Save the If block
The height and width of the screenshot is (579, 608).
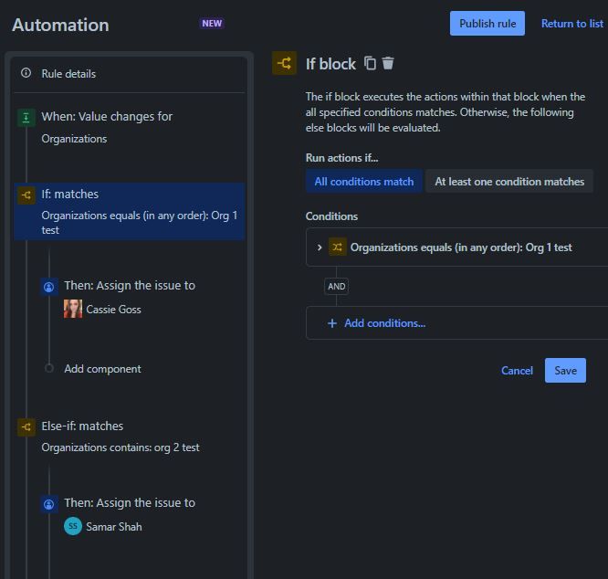(565, 371)
